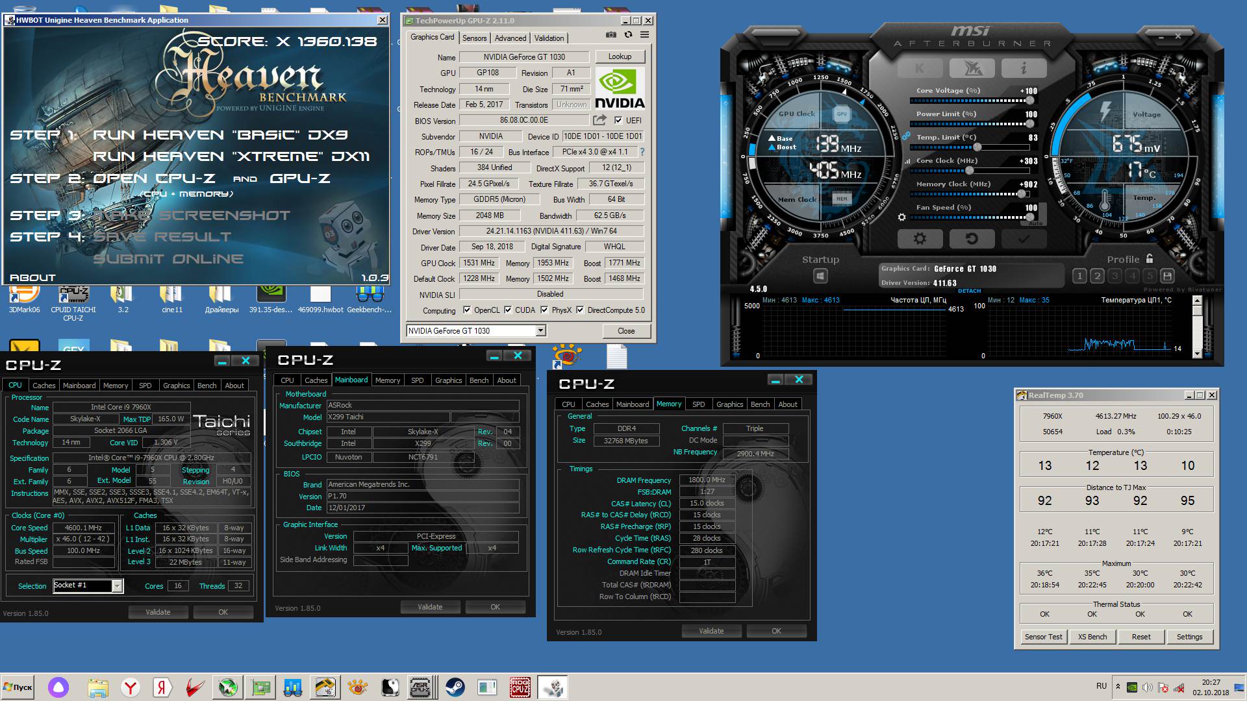1247x701 pixels.
Task: Click the XnView eye taskbar icon
Action: pos(357,687)
